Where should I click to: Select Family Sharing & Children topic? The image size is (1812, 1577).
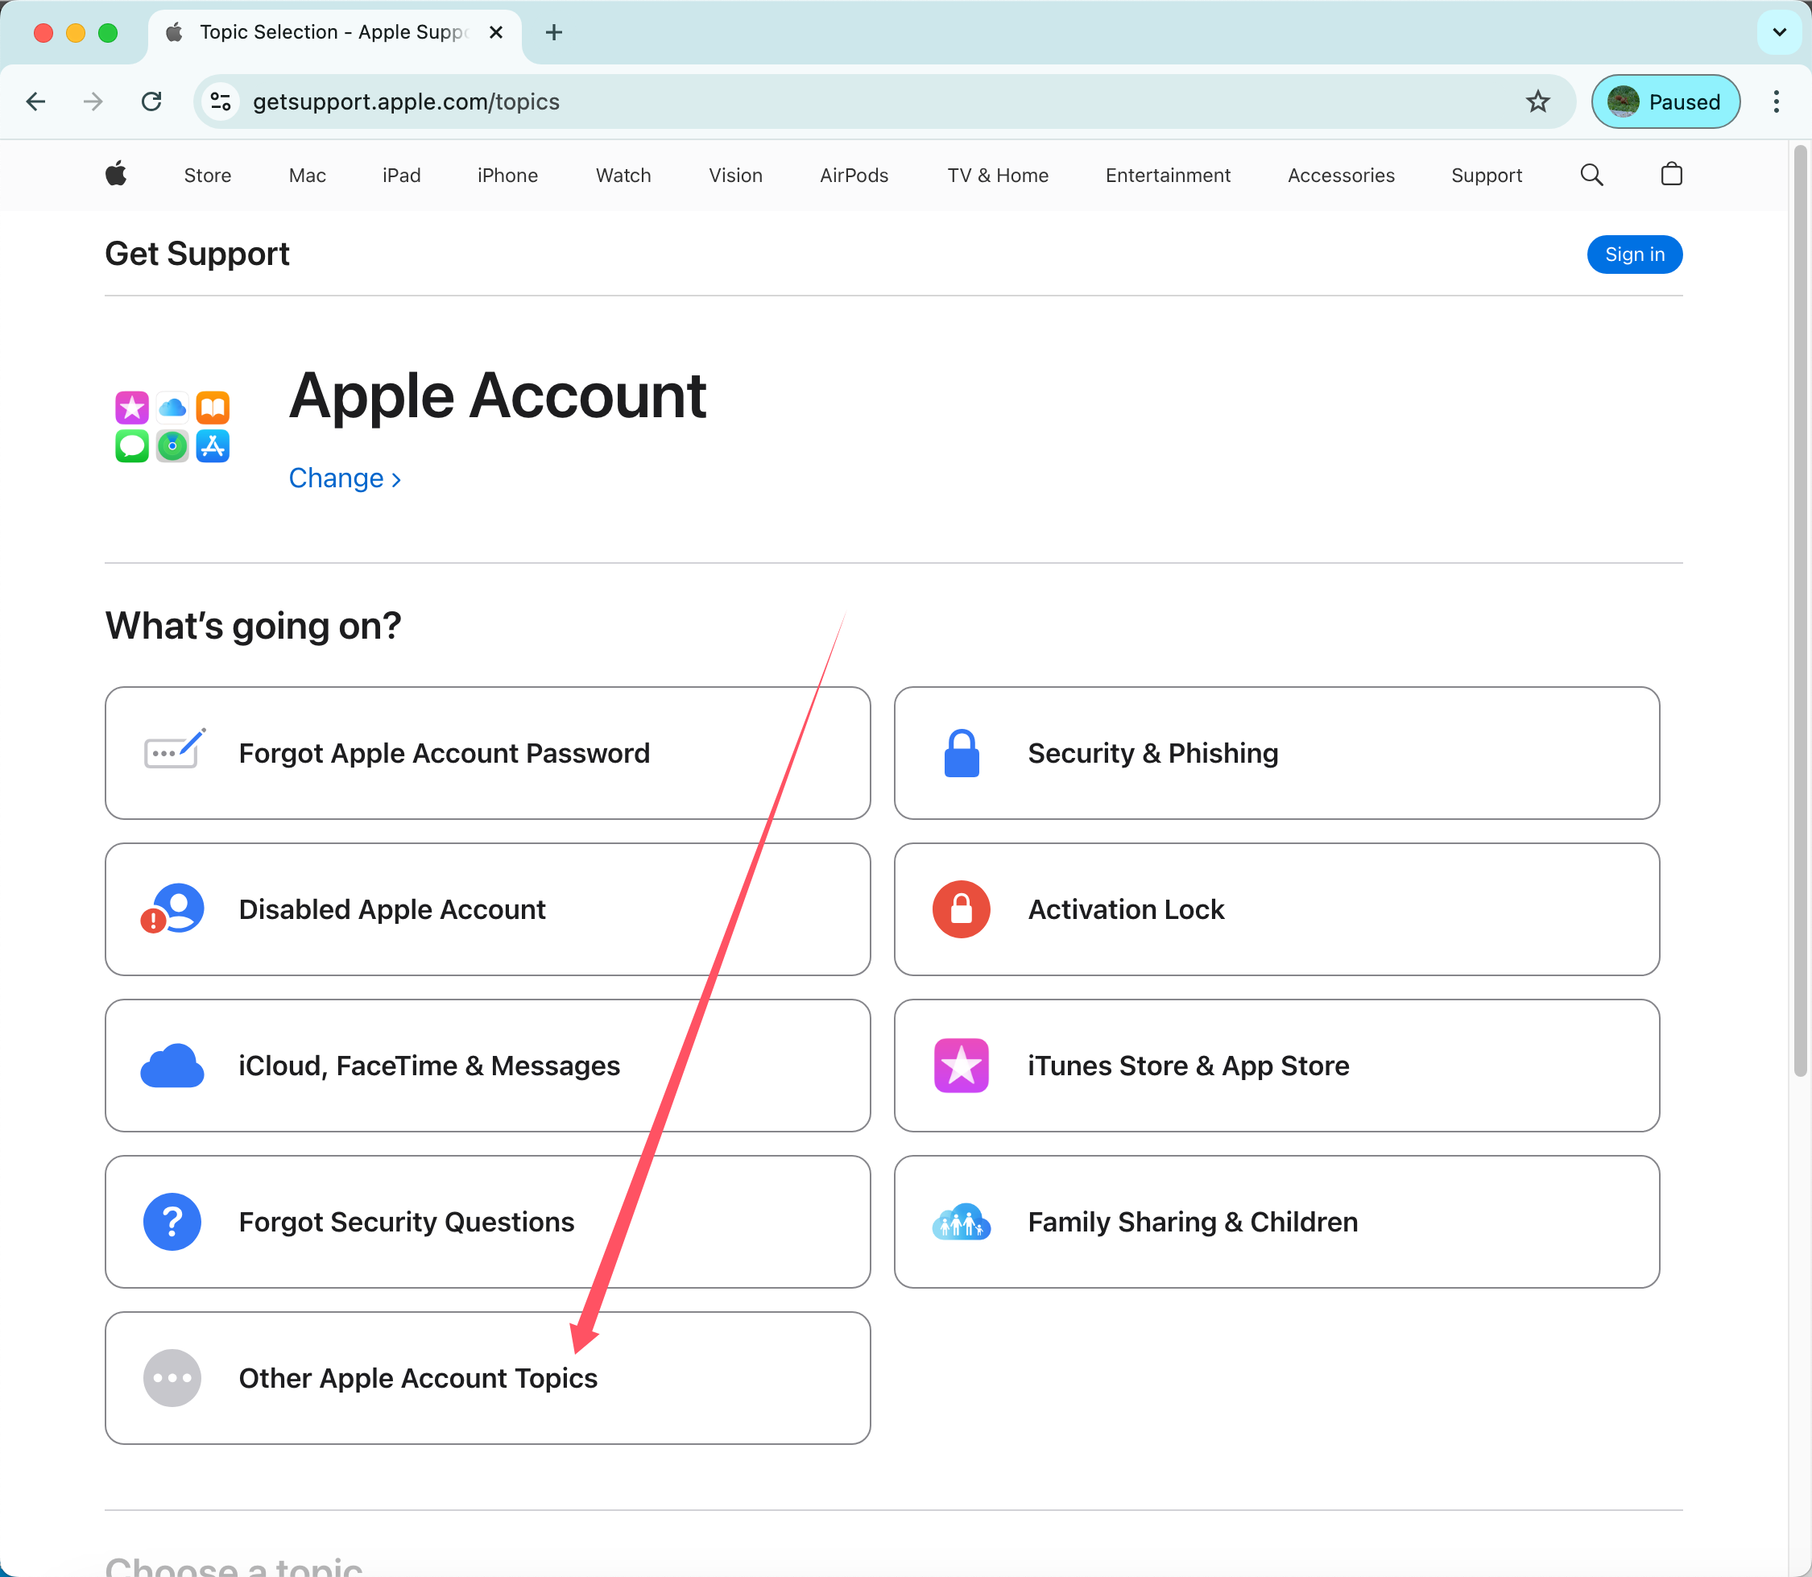click(x=1277, y=1223)
